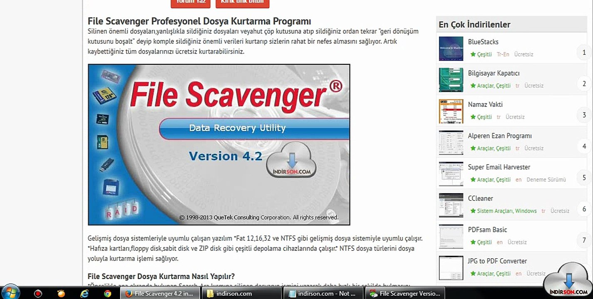Viewport: 593px width, 299px height.
Task: Open Araçlar, Çeşitli category under Bilgisayar Kapatıcı
Action: pos(494,86)
